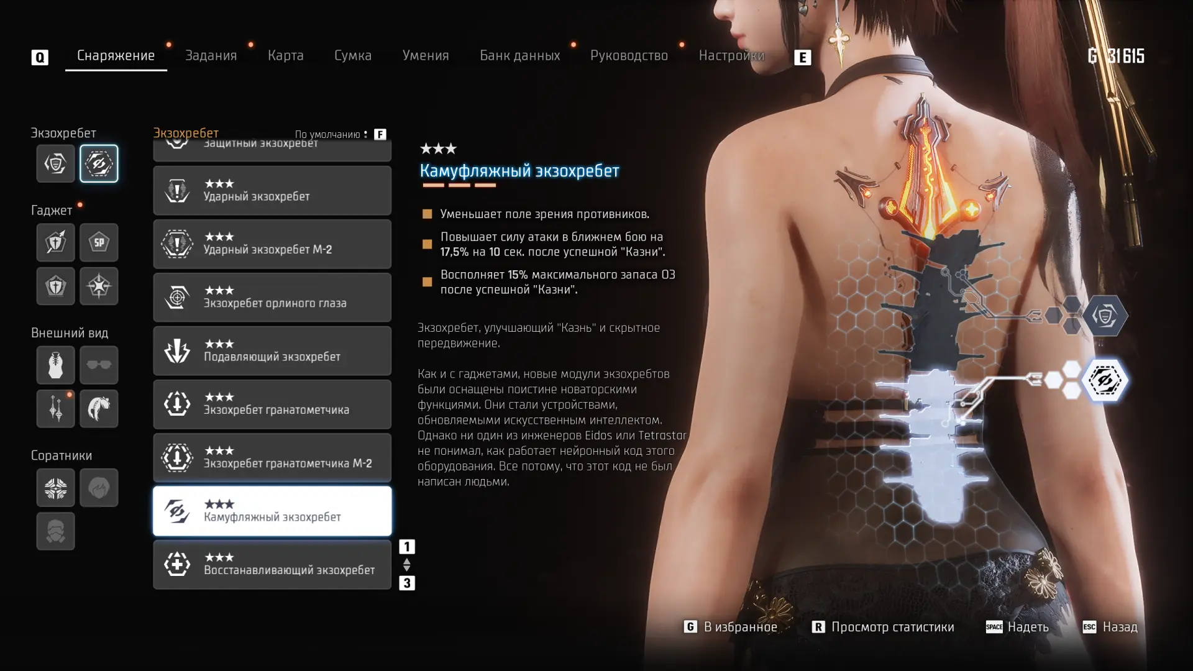Open the SP gadget slot
The width and height of the screenshot is (1193, 671).
tap(99, 242)
